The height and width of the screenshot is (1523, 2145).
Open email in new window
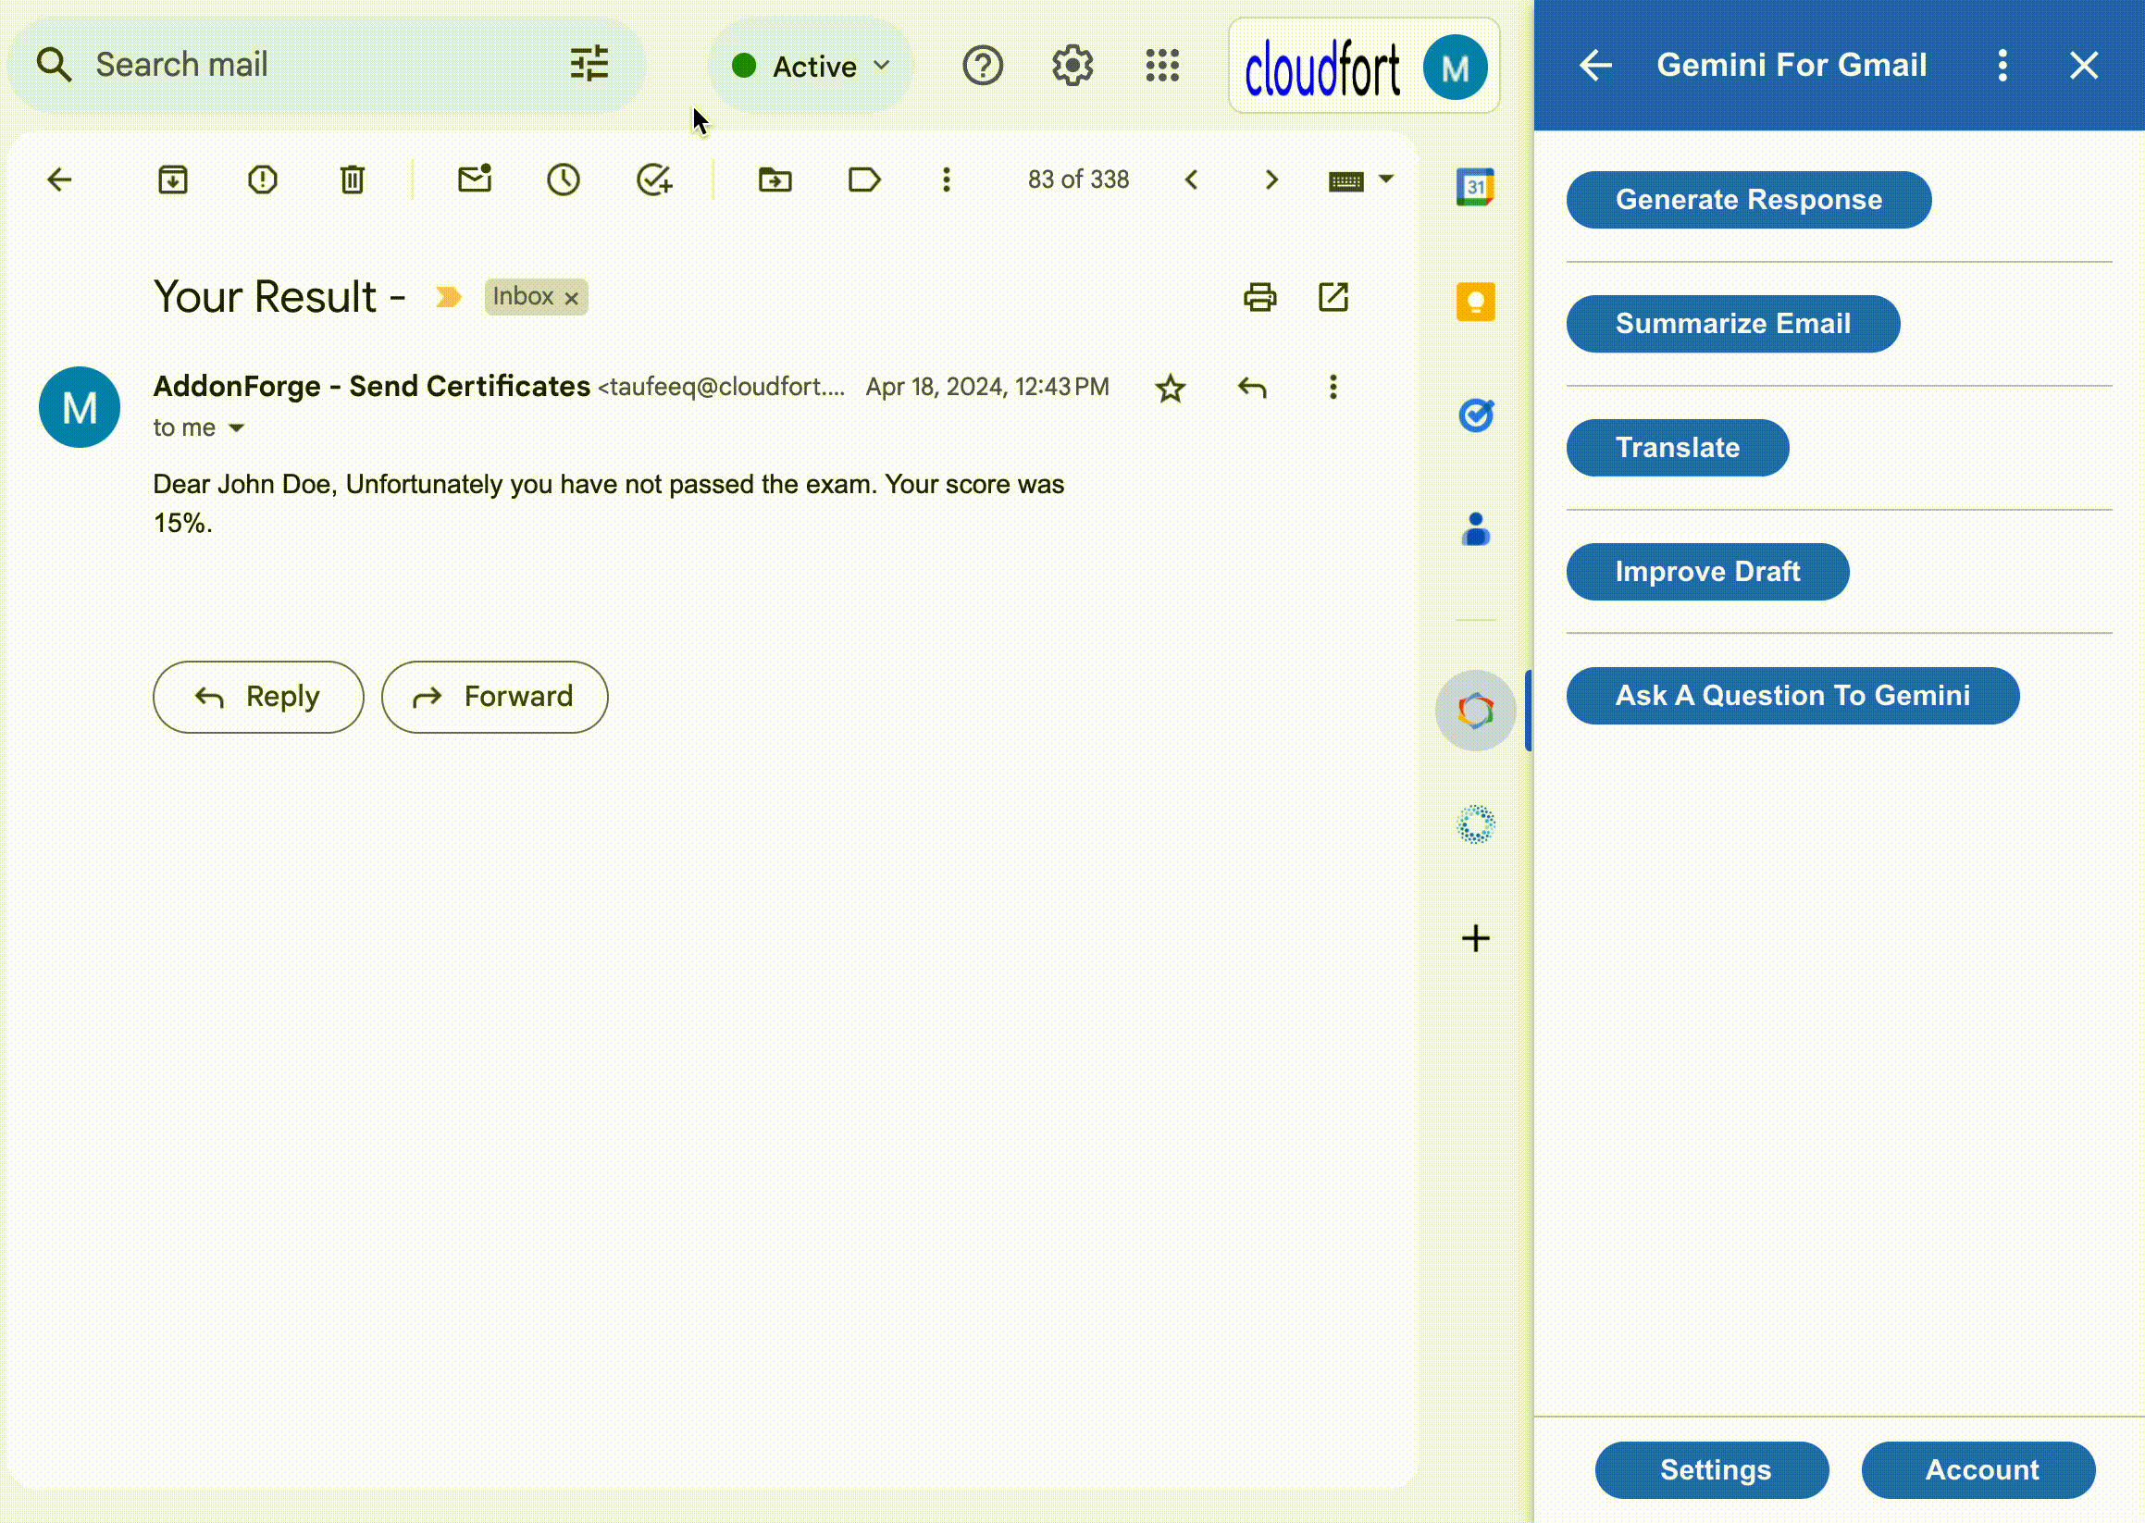pyautogui.click(x=1333, y=297)
